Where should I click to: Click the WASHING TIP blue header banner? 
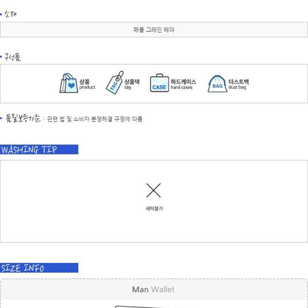[x=39, y=150]
